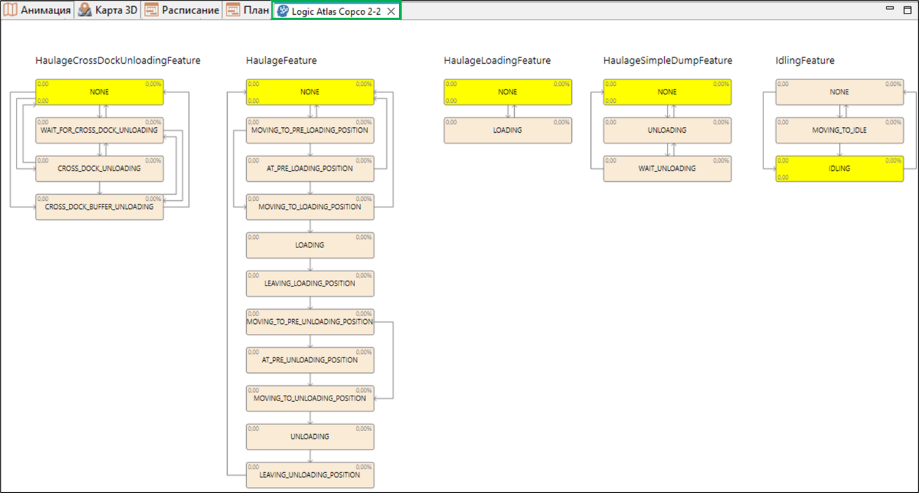Click the Карта 3D tab icon

[85, 10]
